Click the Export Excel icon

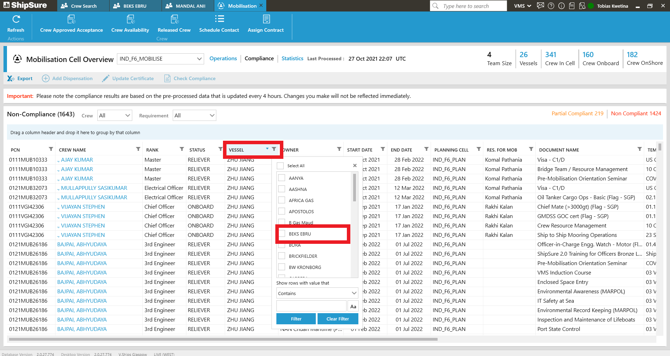pos(11,79)
